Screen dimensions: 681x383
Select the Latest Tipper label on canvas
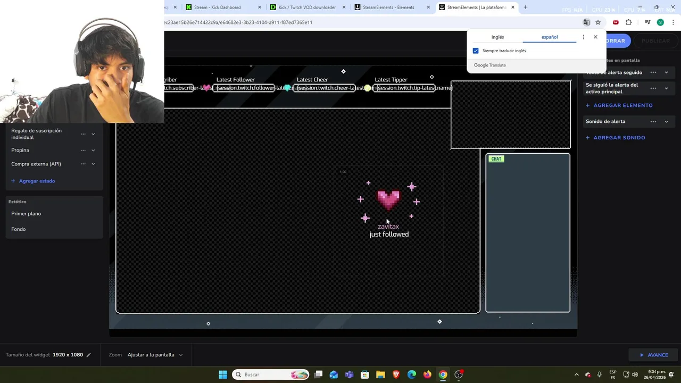(x=391, y=80)
